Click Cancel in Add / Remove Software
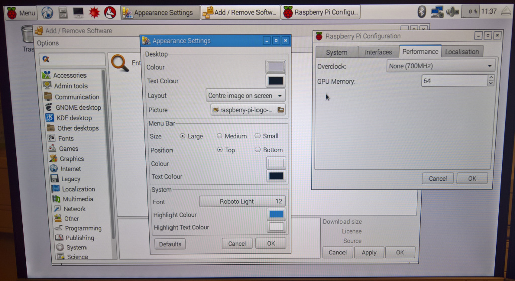This screenshot has height=281, width=515. pyautogui.click(x=337, y=252)
